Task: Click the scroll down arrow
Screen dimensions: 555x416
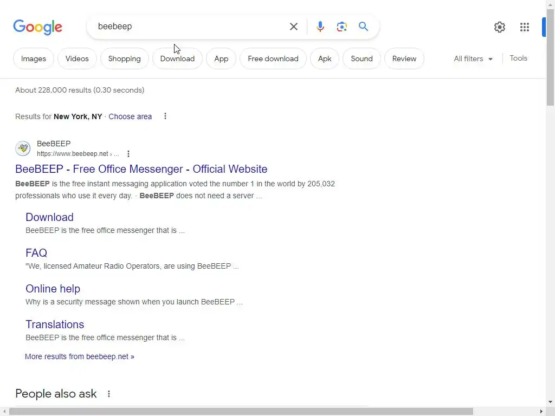Action: pos(551,402)
